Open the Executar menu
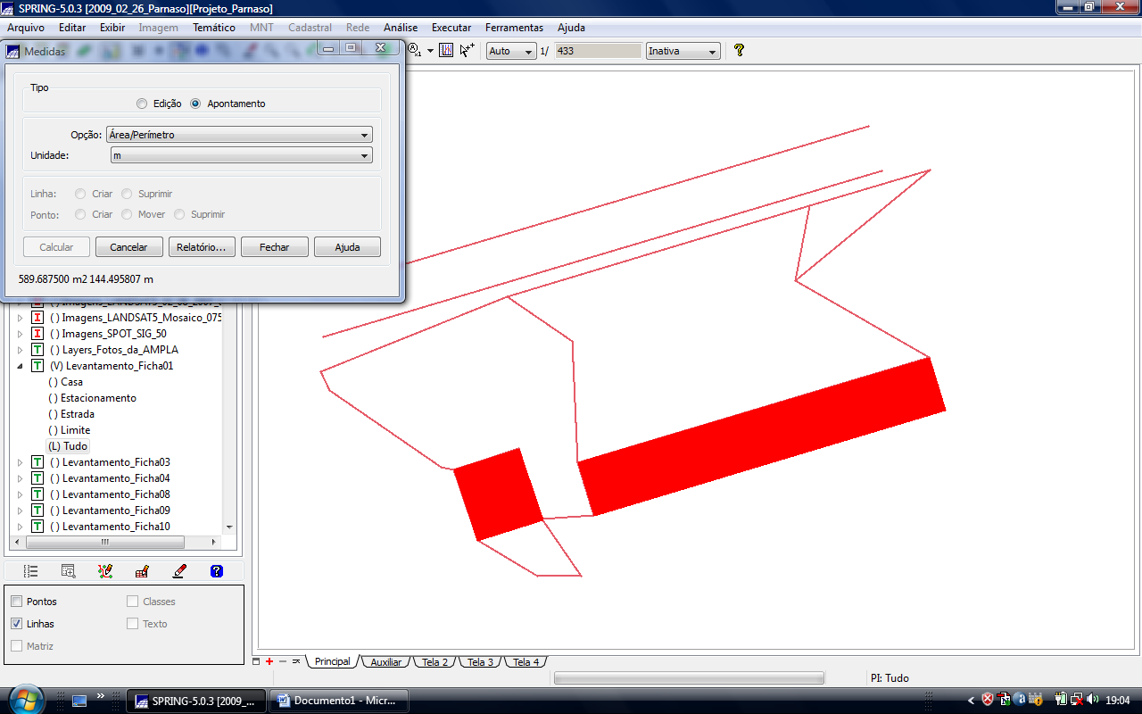Screen dimensions: 1142x714 451,28
